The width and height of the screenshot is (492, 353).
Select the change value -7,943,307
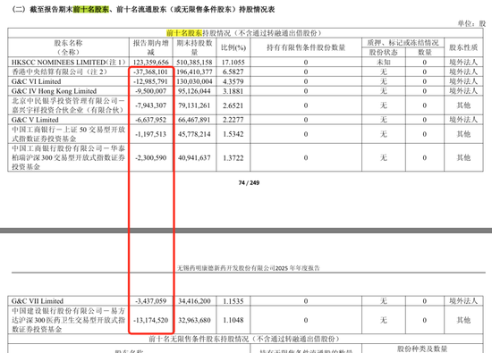(150, 105)
